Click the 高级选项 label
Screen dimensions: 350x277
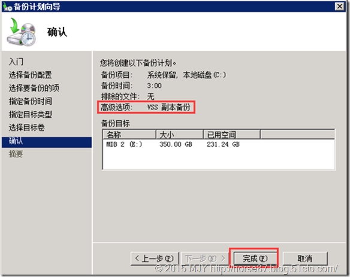click(x=117, y=107)
